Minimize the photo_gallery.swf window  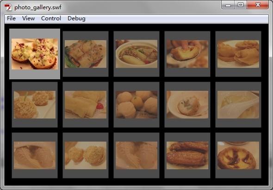click(x=228, y=5)
